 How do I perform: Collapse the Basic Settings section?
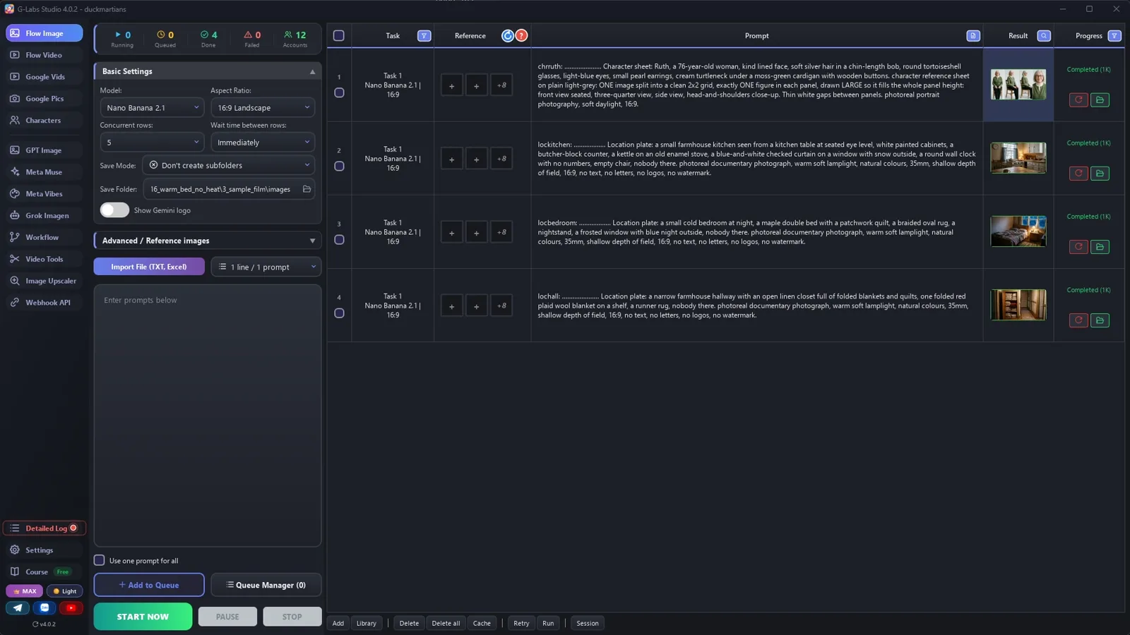(208, 71)
